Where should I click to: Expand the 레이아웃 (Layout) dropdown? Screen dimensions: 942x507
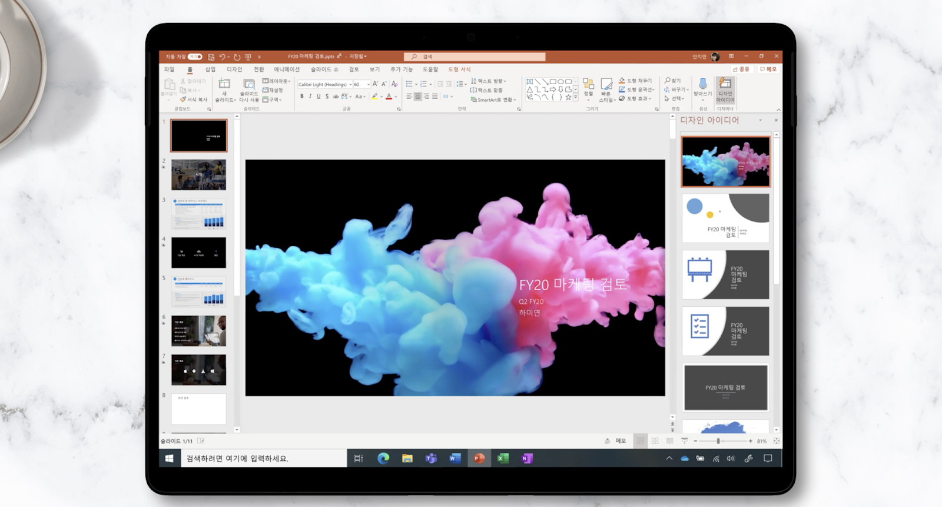277,81
